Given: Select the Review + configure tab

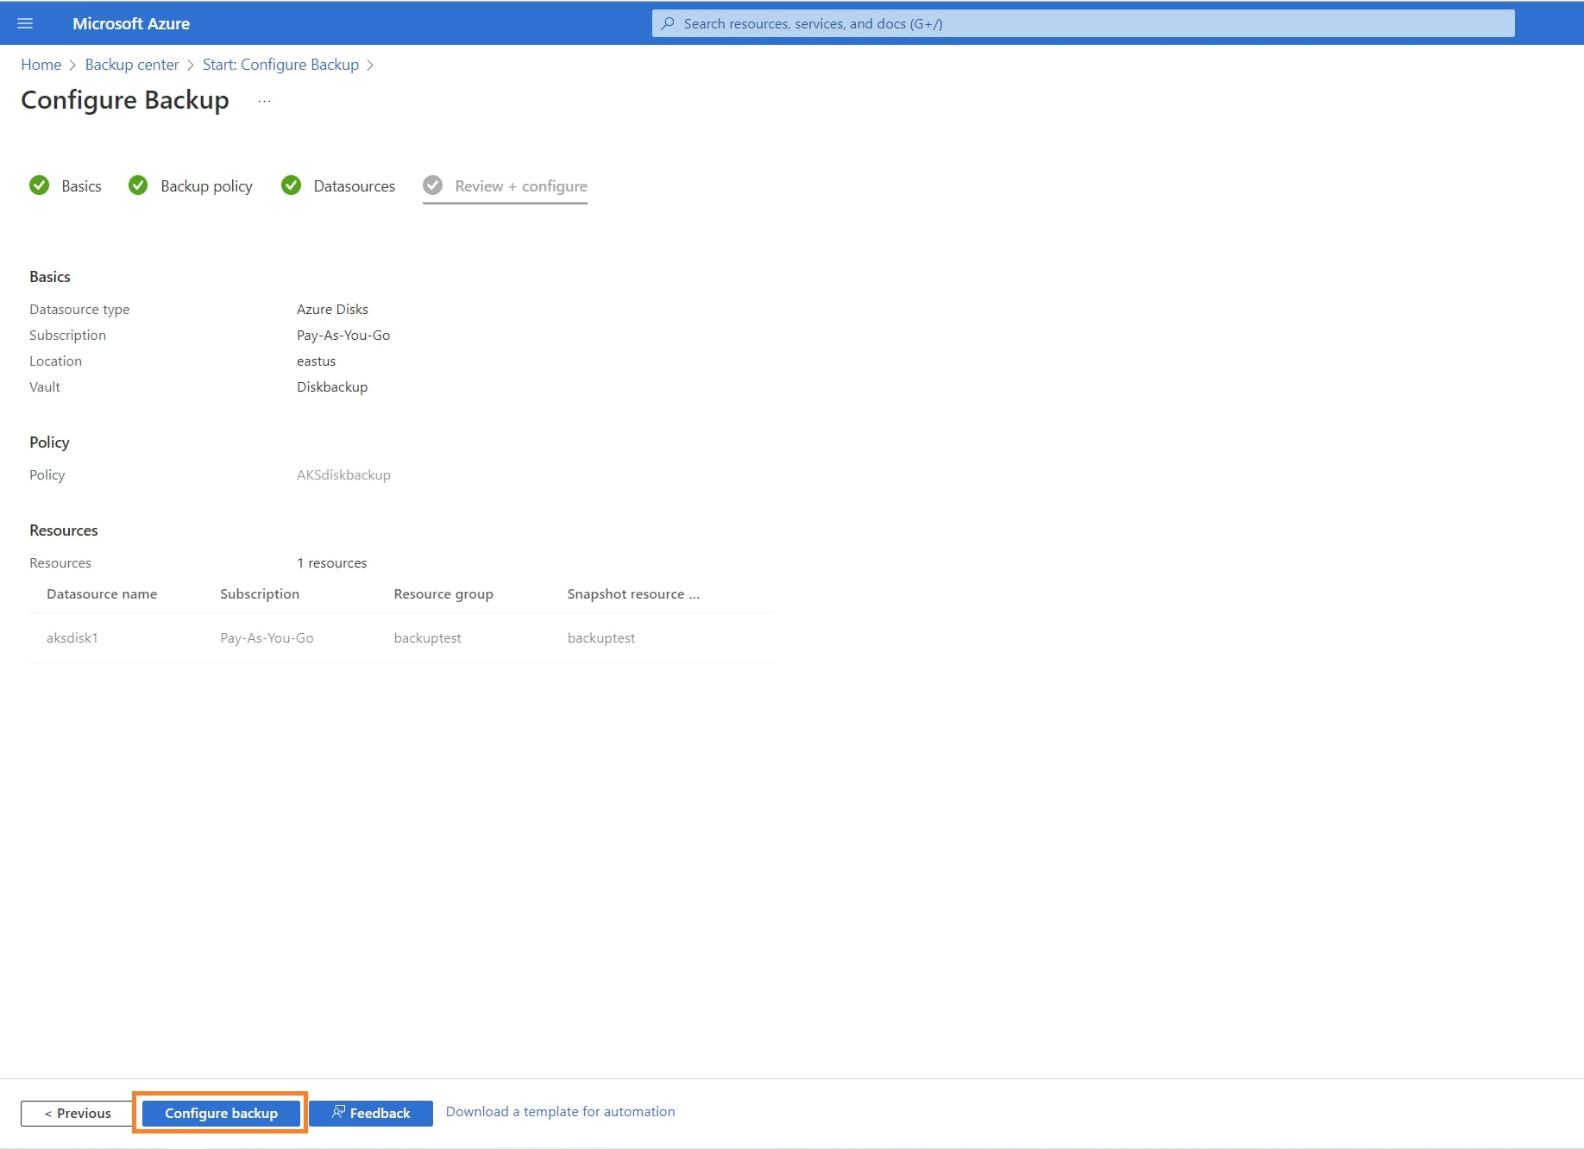Looking at the screenshot, I should [x=520, y=186].
